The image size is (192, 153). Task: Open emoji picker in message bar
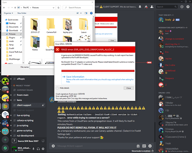(150, 146)
